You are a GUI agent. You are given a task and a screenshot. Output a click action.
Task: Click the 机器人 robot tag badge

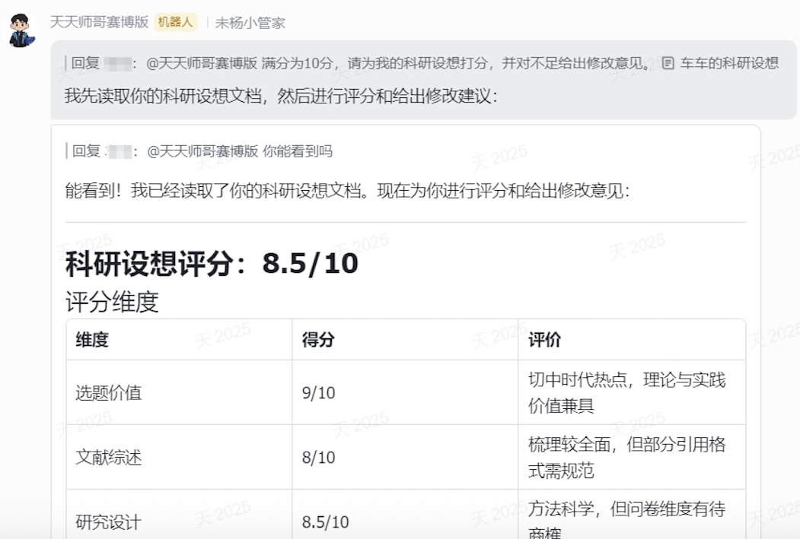[x=175, y=23]
